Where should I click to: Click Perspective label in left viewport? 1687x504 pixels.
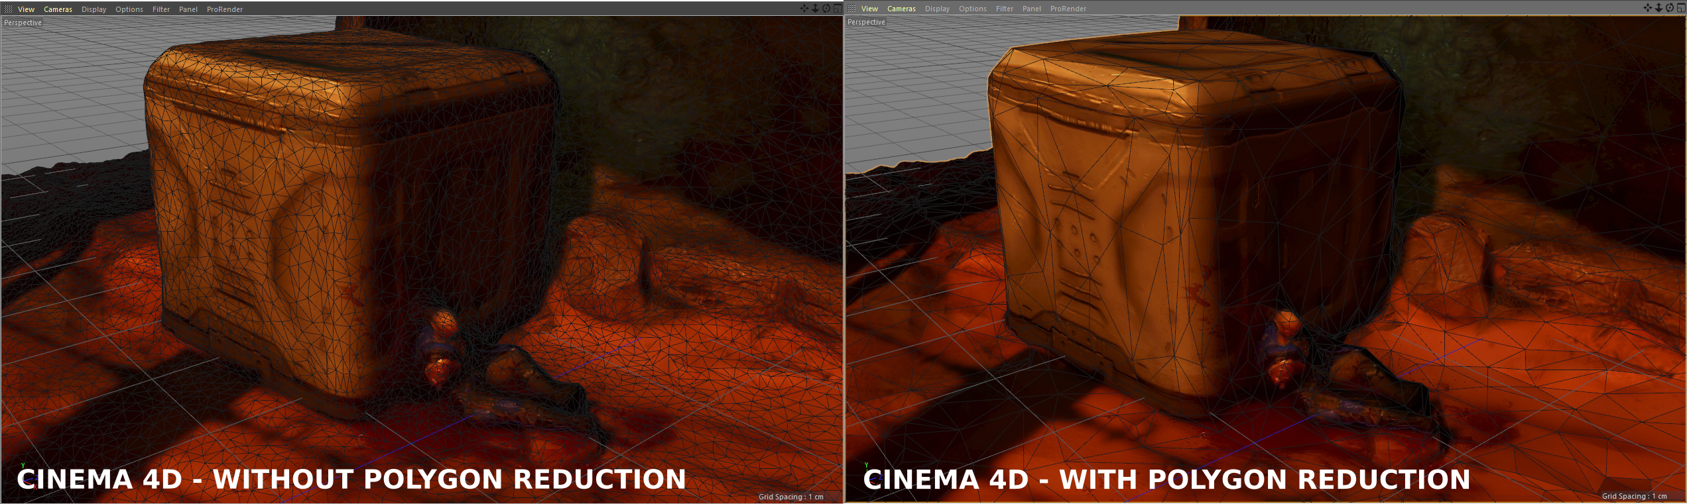(x=23, y=23)
